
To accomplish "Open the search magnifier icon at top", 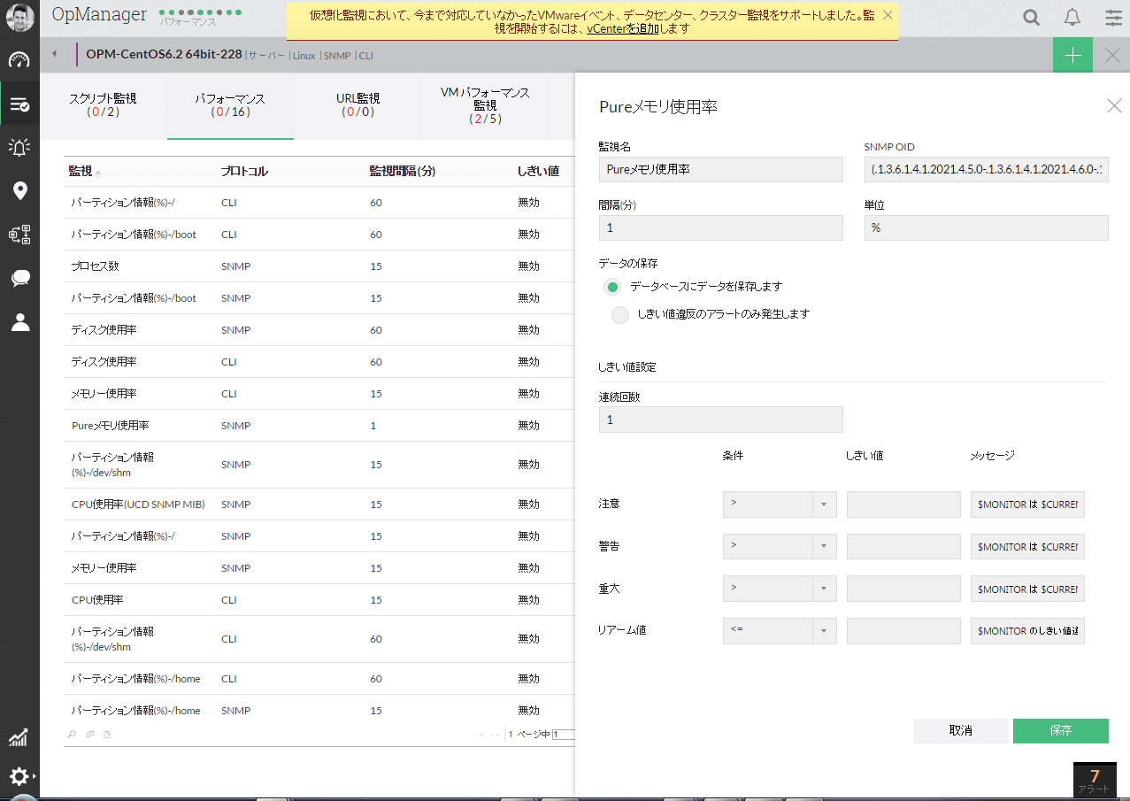I will [1031, 18].
